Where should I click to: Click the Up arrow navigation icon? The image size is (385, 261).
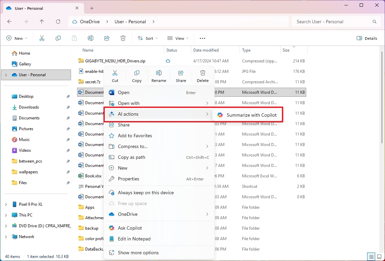click(x=42, y=22)
